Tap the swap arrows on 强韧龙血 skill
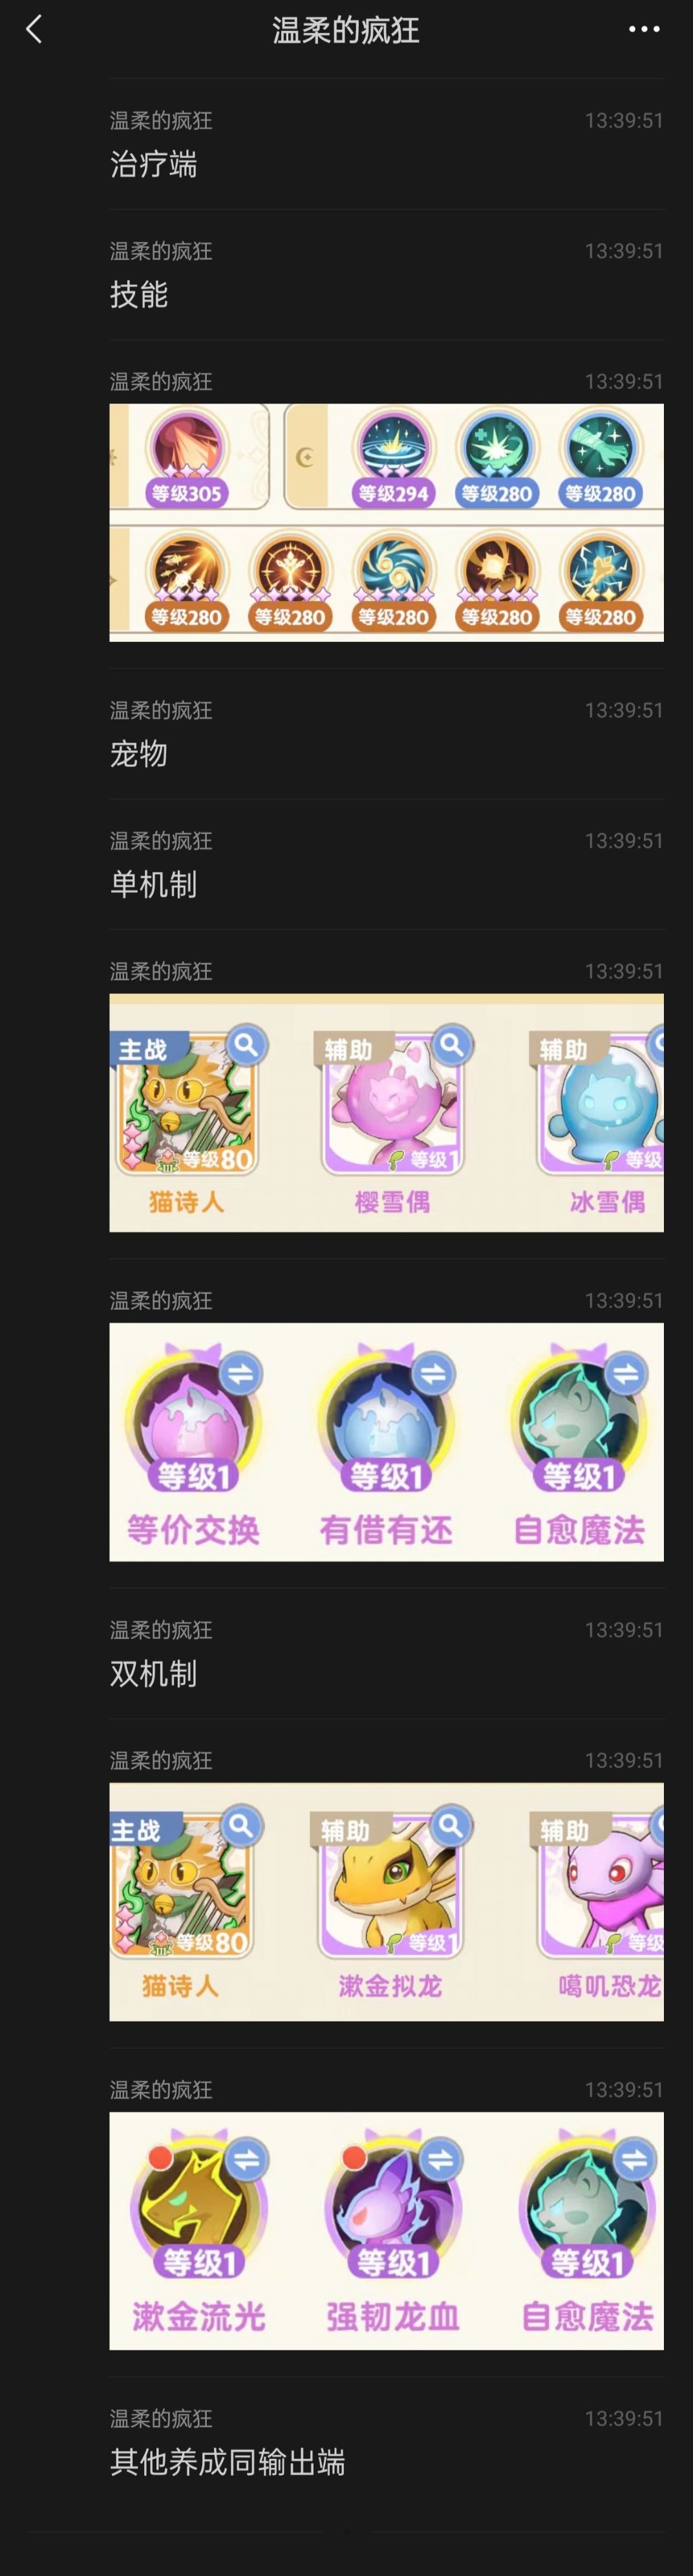 [440, 2159]
